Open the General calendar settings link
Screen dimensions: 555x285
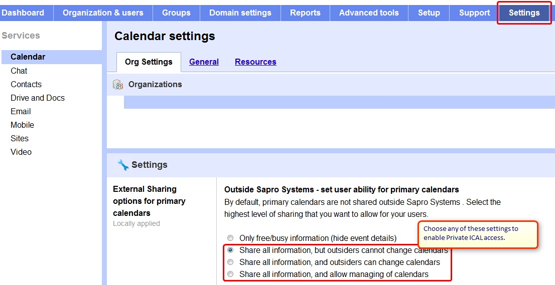204,62
